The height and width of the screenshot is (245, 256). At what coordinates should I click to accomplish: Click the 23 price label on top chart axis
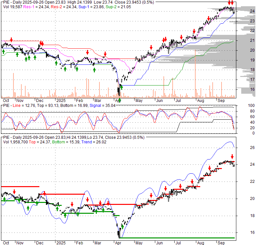tap(252, 21)
